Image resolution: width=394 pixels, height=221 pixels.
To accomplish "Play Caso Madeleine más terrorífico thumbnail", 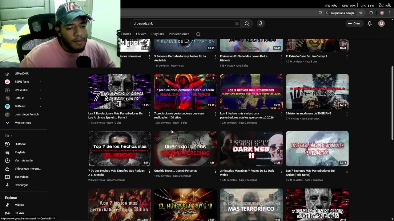I will click(x=251, y=205).
